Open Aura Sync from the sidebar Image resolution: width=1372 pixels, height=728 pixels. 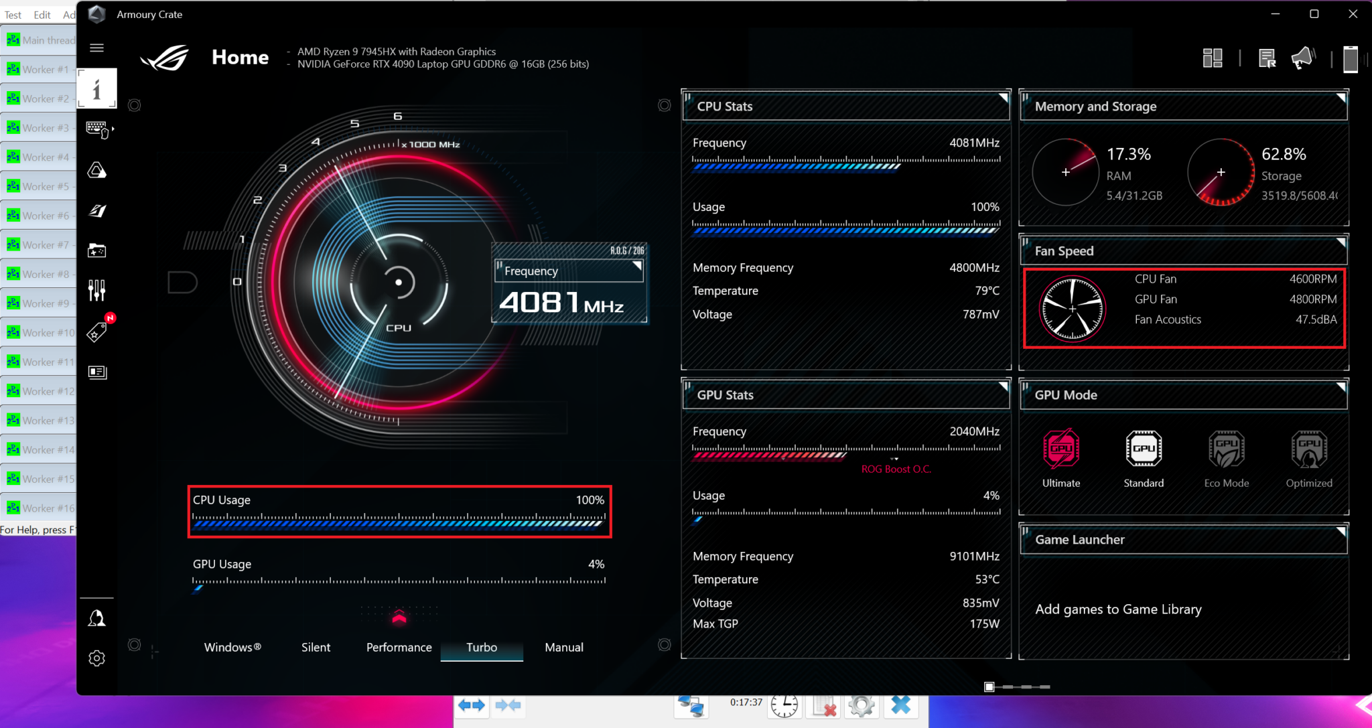click(97, 170)
